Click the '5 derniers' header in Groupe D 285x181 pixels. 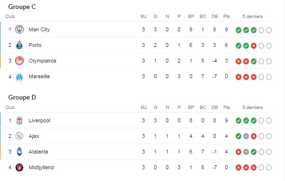252,107
